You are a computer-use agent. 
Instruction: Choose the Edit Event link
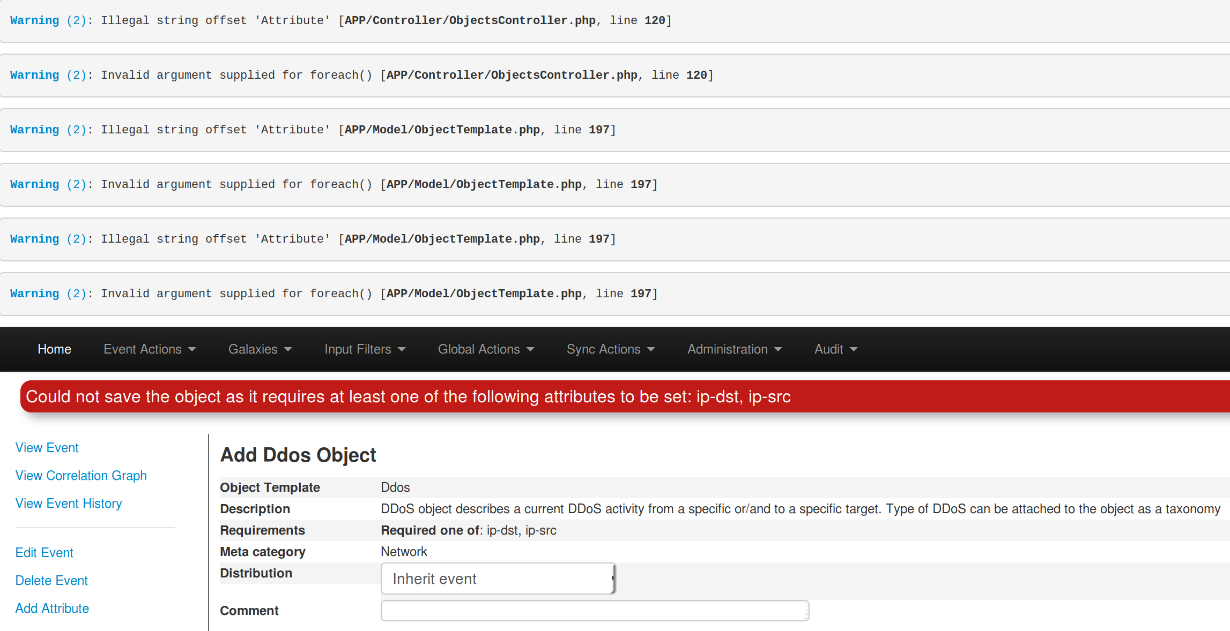pyautogui.click(x=45, y=553)
